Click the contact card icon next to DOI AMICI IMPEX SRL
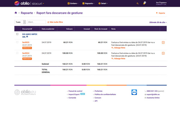Screen dimensions: 180x124 pos(27,37)
